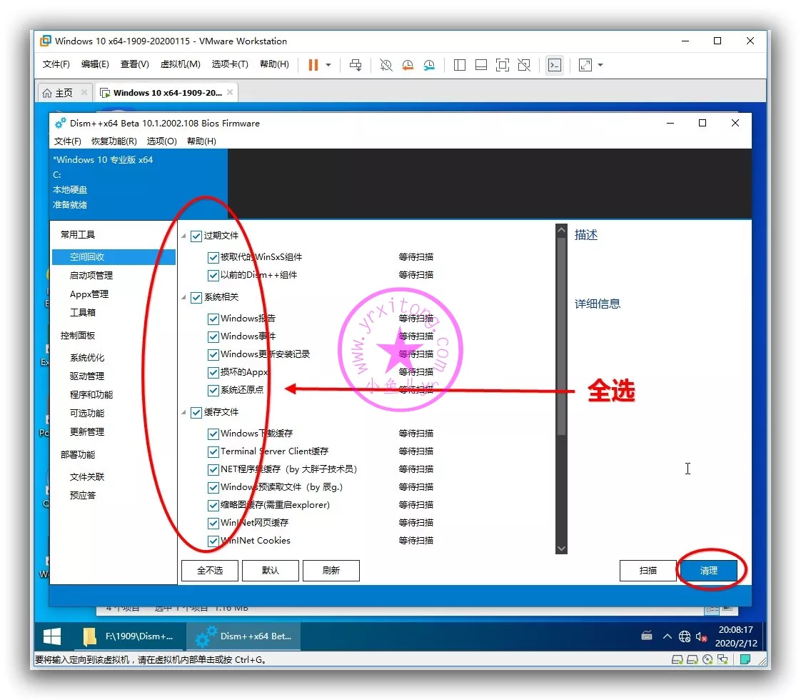
Task: Click the 清理 button
Action: pos(708,571)
